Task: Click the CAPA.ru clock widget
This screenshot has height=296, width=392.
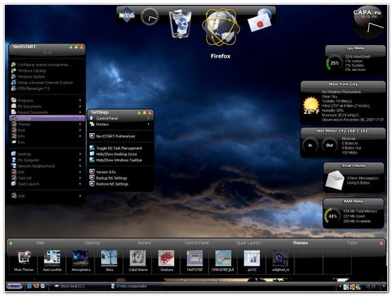Action: (369, 23)
